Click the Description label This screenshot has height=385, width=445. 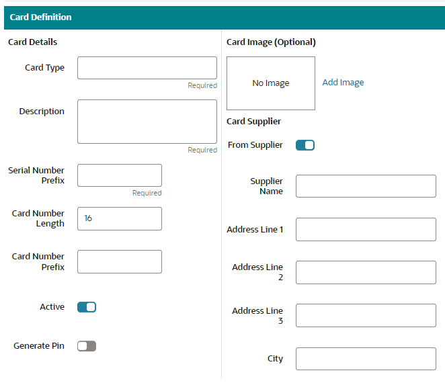42,112
